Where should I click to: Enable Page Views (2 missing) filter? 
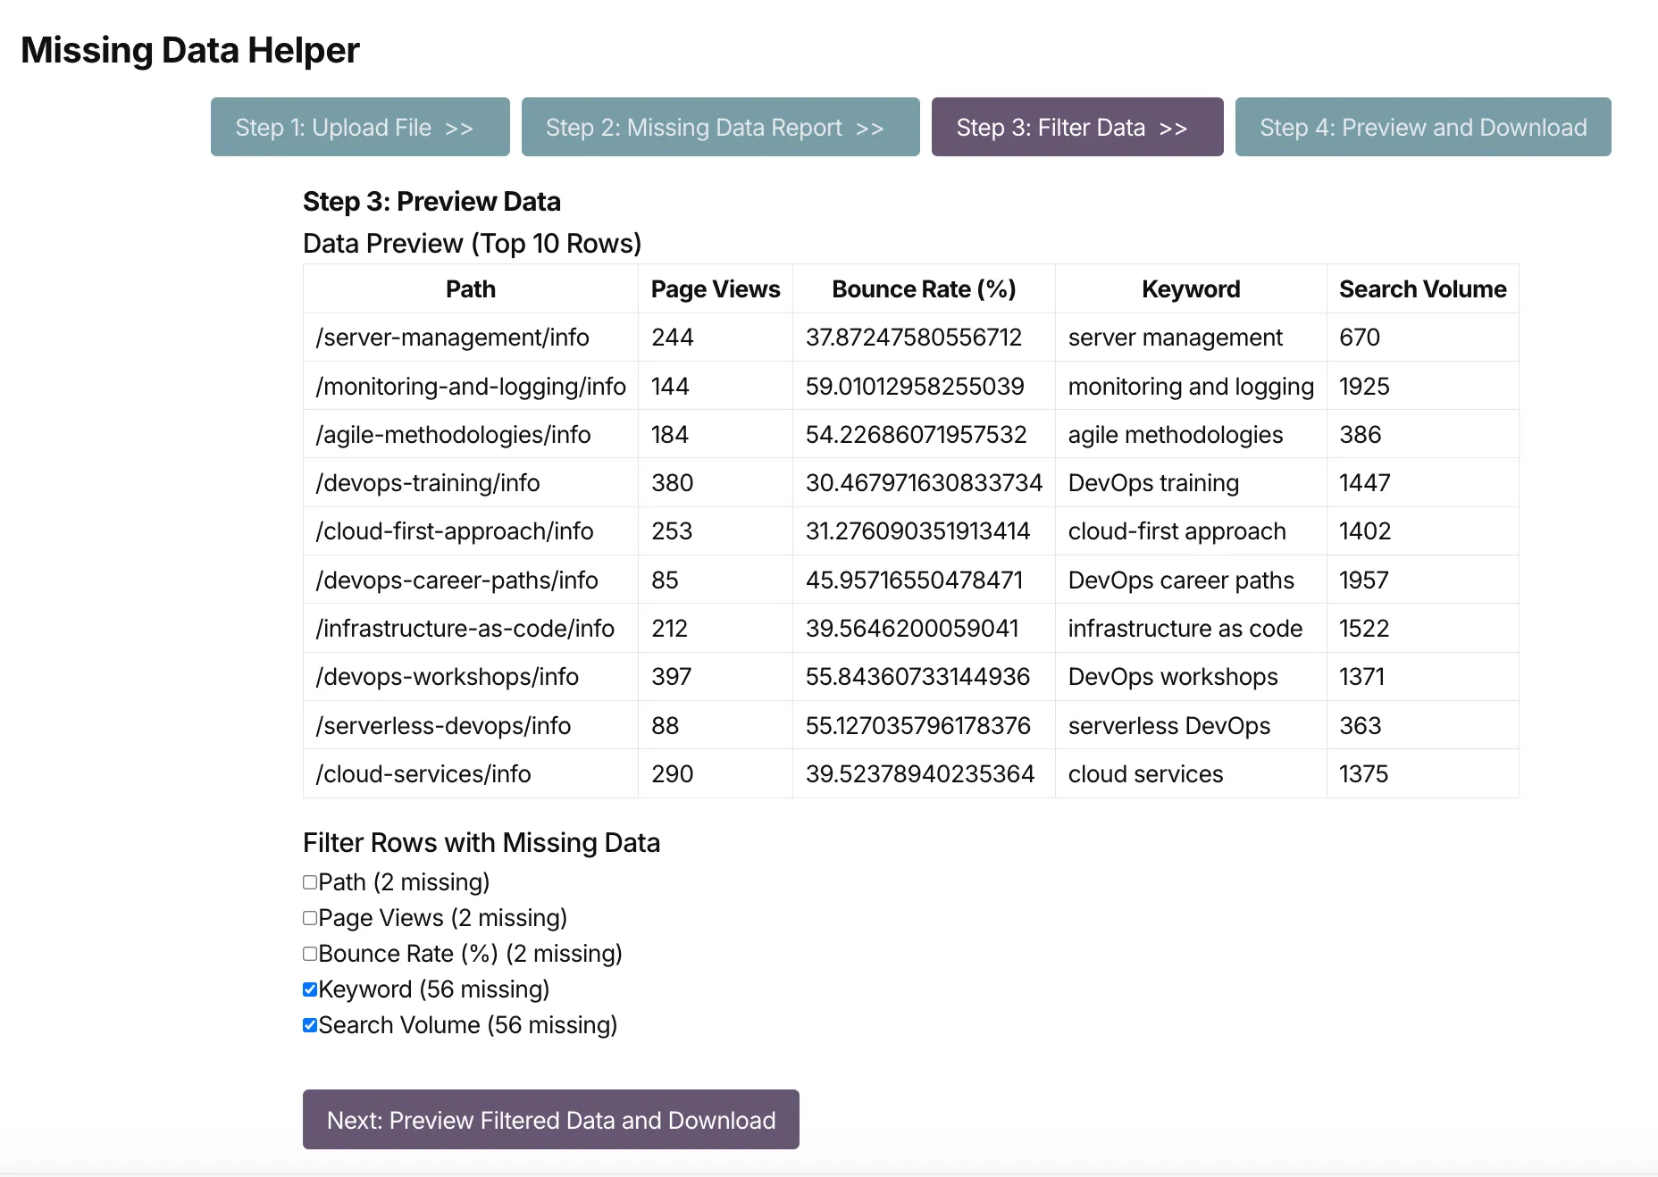[x=310, y=918]
